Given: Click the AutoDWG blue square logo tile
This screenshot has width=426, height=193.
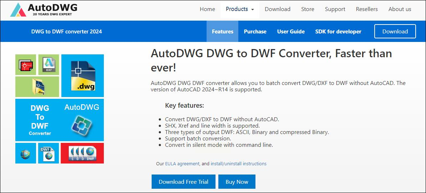Looking at the screenshot, I should [82, 120].
